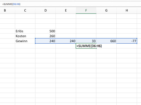The width and height of the screenshot is (141, 105).
Task: Select column D header
Action: 46,10
